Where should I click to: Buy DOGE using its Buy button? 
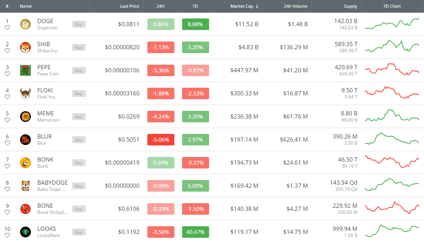click(79, 24)
